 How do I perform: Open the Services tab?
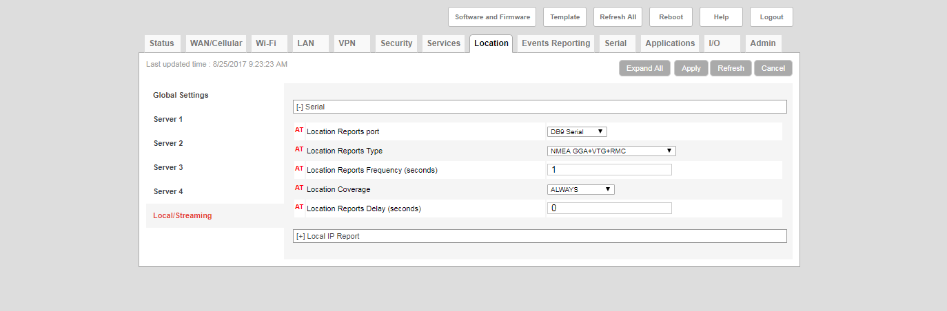(443, 43)
